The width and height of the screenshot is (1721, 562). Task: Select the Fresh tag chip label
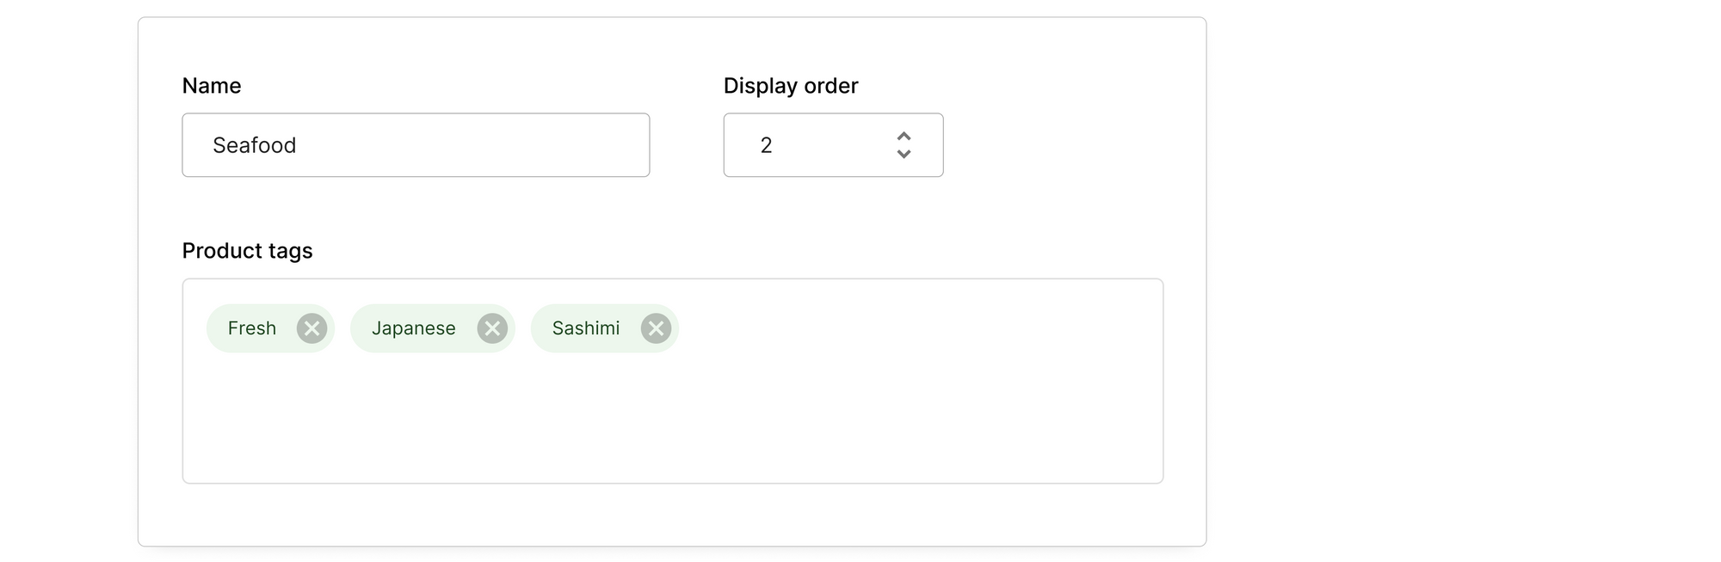pos(252,328)
